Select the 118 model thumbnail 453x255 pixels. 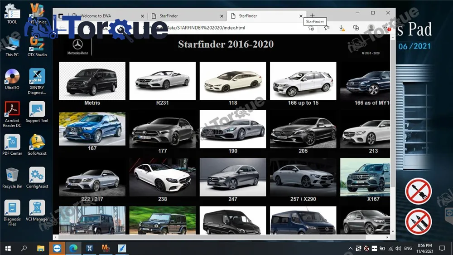click(232, 81)
